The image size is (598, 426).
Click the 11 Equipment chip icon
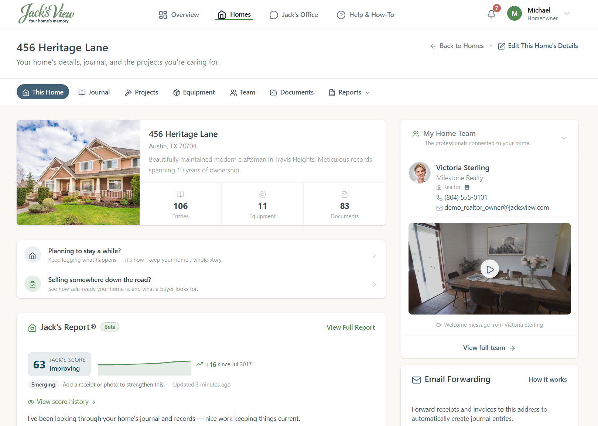(263, 195)
